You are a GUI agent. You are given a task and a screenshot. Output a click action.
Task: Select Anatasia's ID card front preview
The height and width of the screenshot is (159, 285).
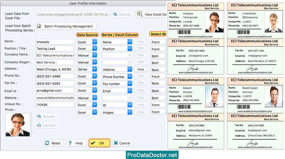tap(196, 21)
